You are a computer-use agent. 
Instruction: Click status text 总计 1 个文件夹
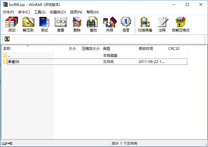pos(124,143)
